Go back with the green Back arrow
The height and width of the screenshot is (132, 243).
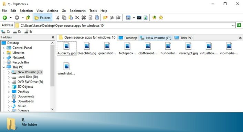point(5,17)
